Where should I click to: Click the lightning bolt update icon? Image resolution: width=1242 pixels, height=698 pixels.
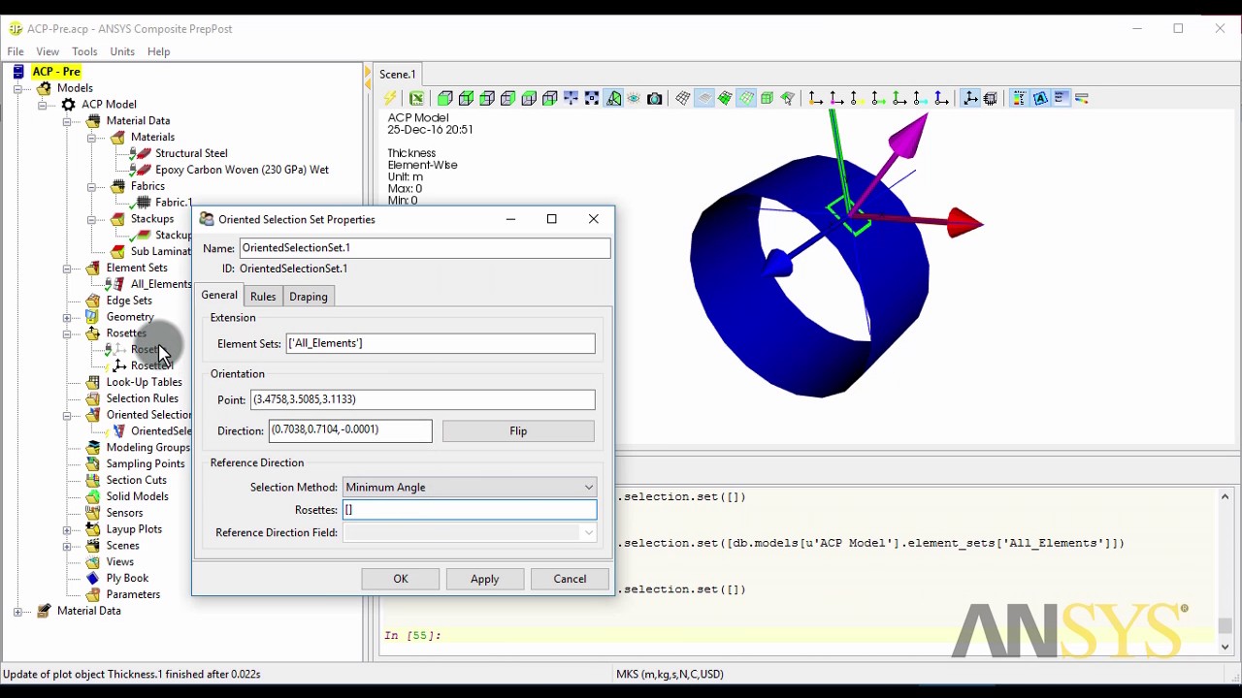click(389, 98)
